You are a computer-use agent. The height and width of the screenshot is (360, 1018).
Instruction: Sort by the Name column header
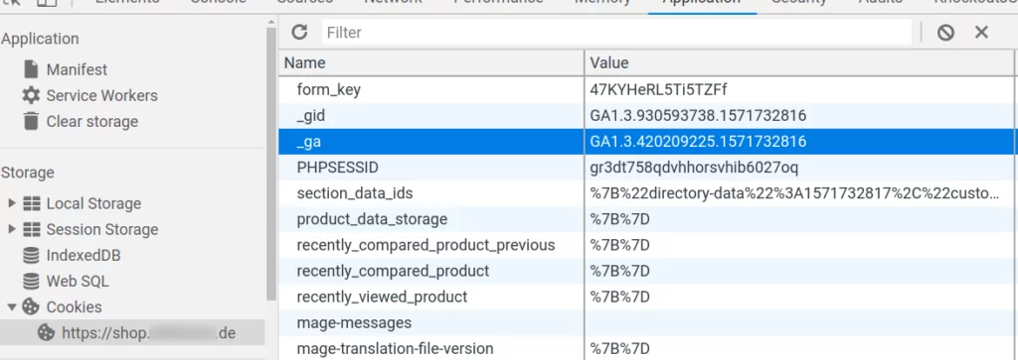[431, 62]
